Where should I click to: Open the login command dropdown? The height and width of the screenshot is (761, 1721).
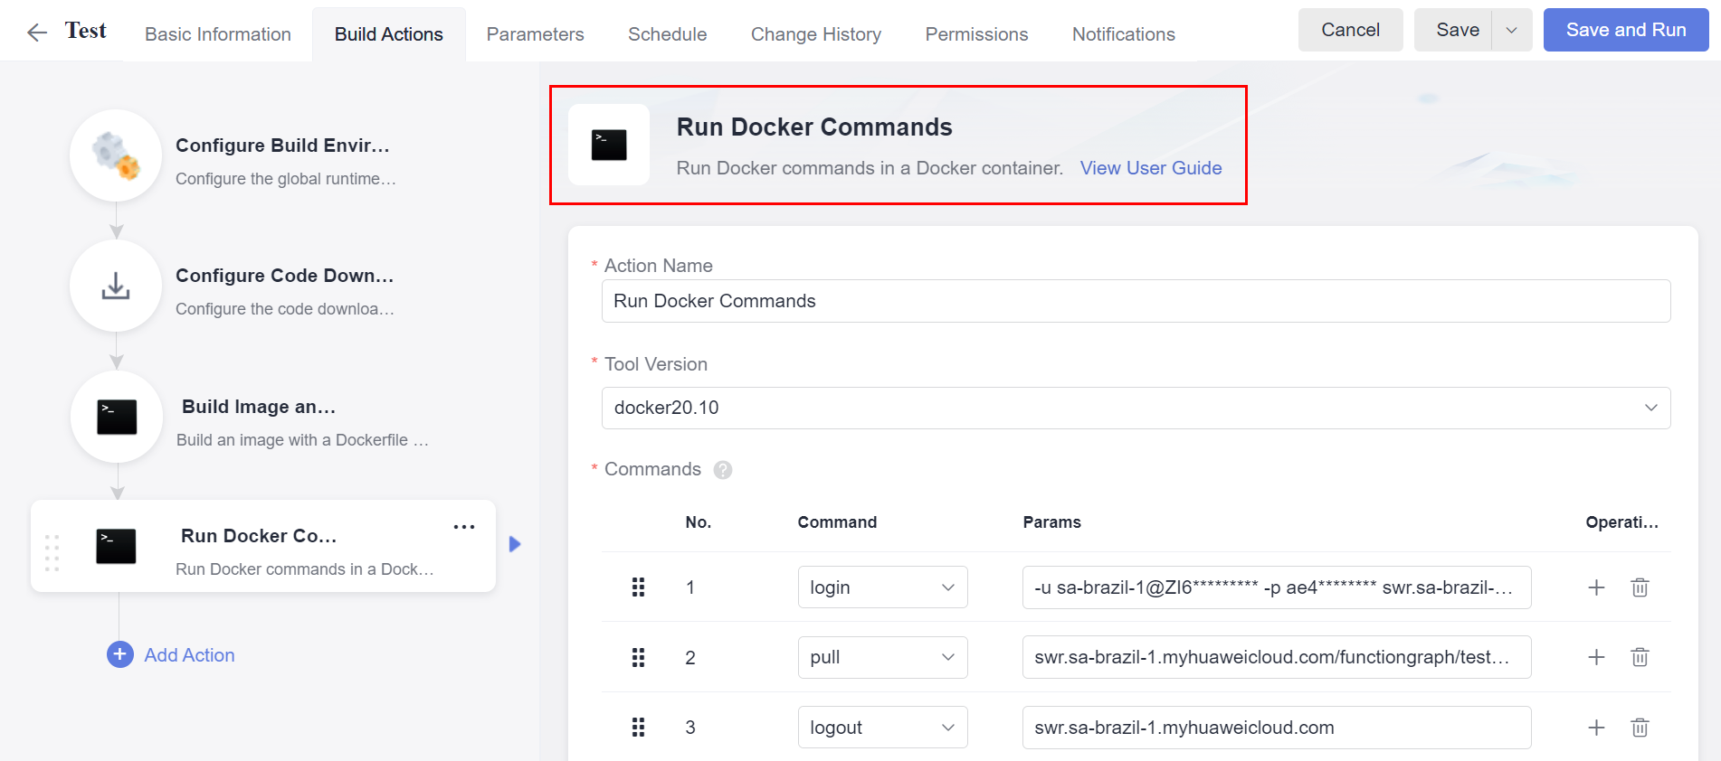point(882,587)
